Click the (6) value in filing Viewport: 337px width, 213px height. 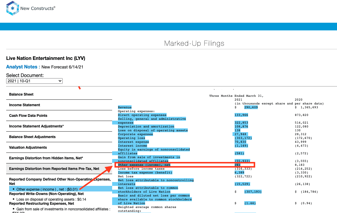click(x=237, y=165)
